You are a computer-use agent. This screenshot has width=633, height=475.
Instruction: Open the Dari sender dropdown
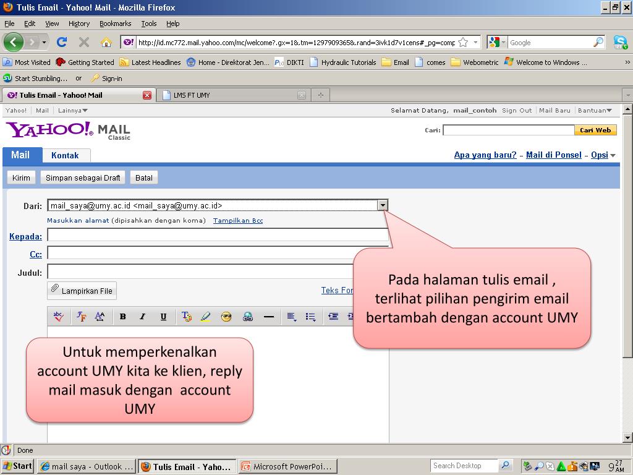click(382, 205)
